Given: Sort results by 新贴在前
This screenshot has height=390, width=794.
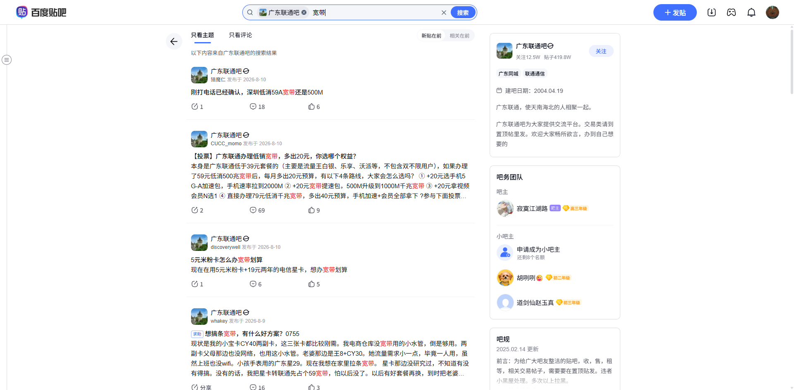Looking at the screenshot, I should point(431,36).
